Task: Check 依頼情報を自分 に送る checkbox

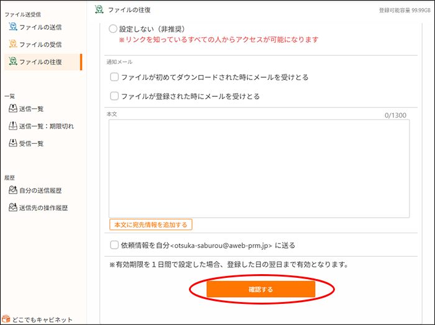Action: point(114,245)
